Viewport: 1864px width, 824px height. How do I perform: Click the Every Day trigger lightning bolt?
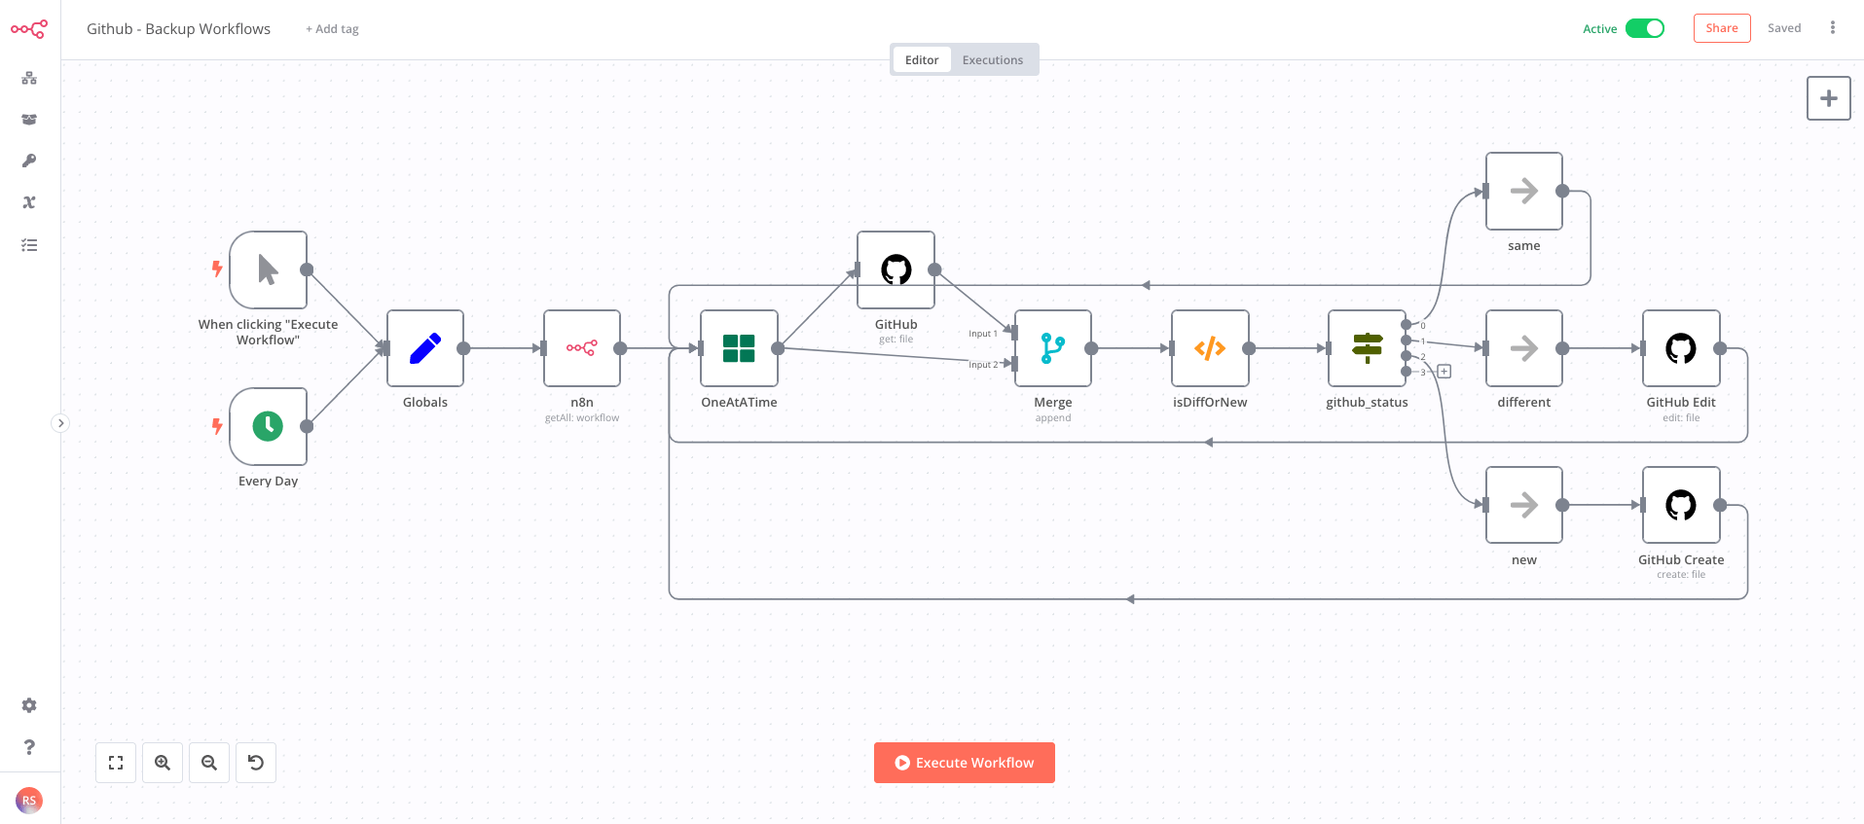217,426
